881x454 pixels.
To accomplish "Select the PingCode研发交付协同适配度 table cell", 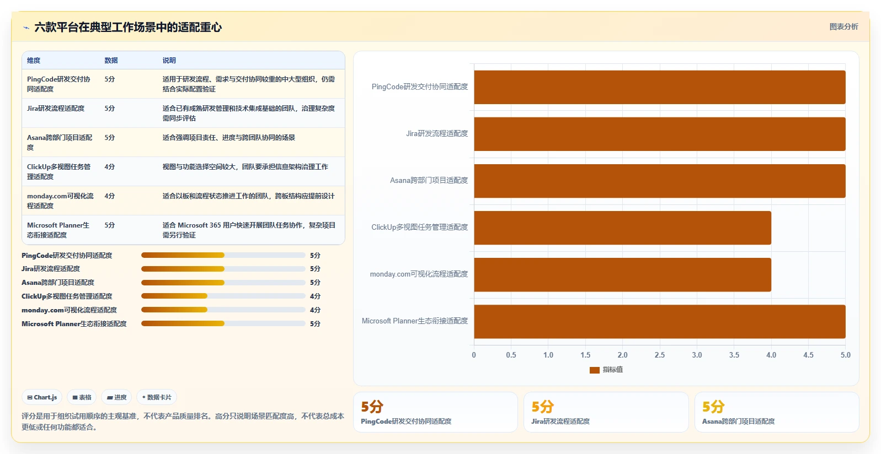I will point(61,84).
